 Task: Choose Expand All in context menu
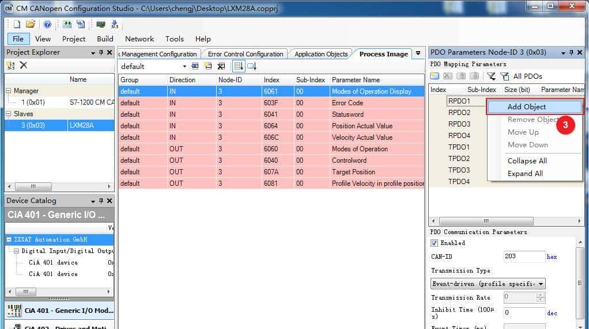point(525,174)
